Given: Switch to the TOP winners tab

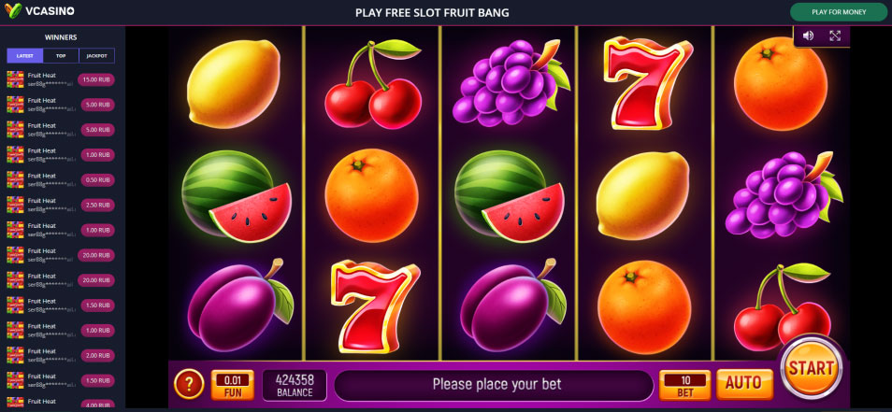Looking at the screenshot, I should [x=61, y=56].
